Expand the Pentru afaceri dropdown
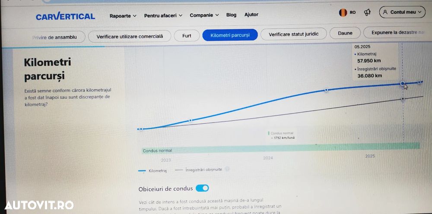This screenshot has width=432, height=214. click(x=163, y=16)
